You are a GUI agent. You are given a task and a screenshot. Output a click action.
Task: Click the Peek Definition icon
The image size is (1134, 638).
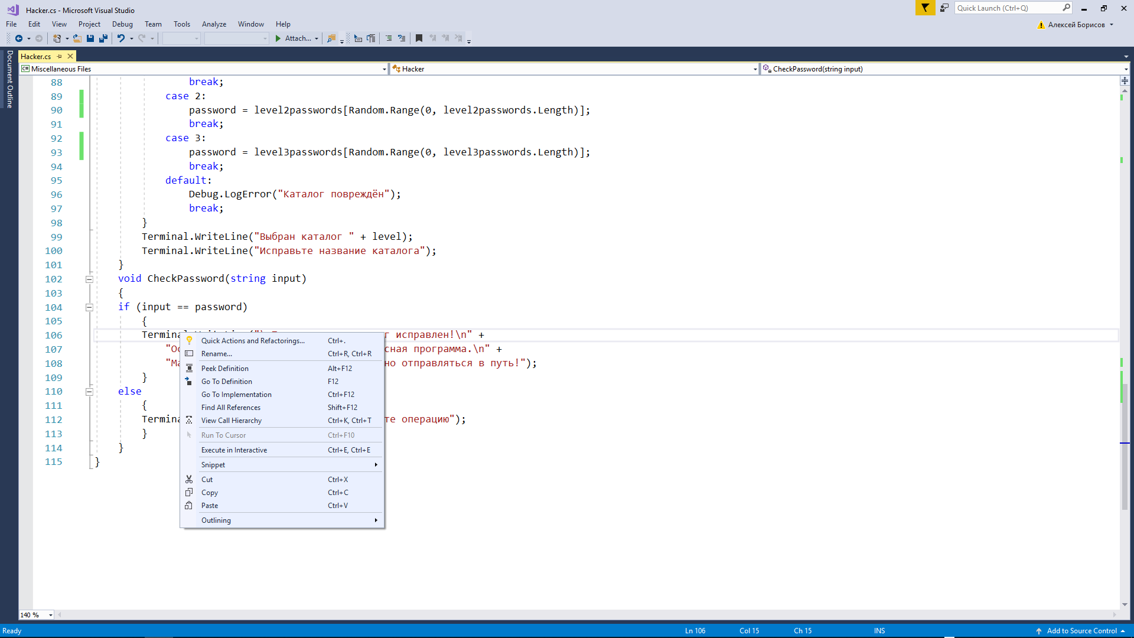pyautogui.click(x=189, y=368)
